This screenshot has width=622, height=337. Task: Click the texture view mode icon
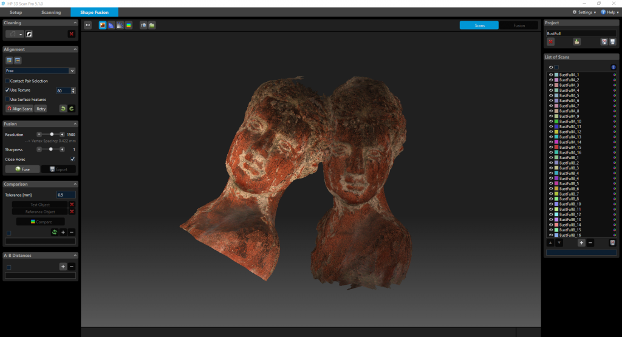(x=103, y=25)
